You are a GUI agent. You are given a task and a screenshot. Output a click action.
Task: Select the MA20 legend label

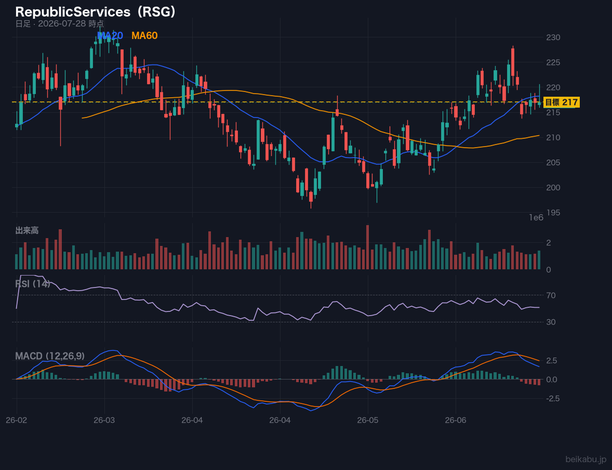coord(110,35)
